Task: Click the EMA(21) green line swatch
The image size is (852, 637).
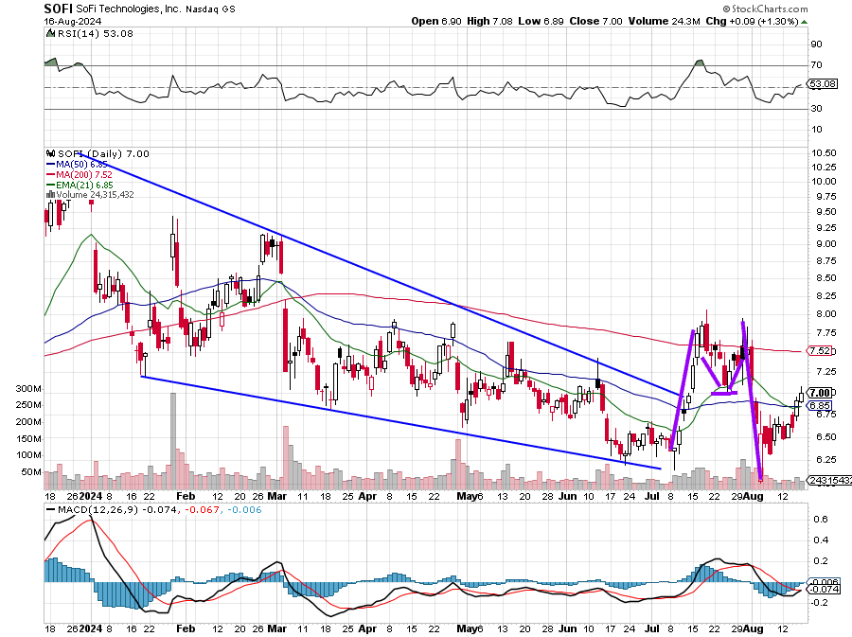Action: coord(50,186)
